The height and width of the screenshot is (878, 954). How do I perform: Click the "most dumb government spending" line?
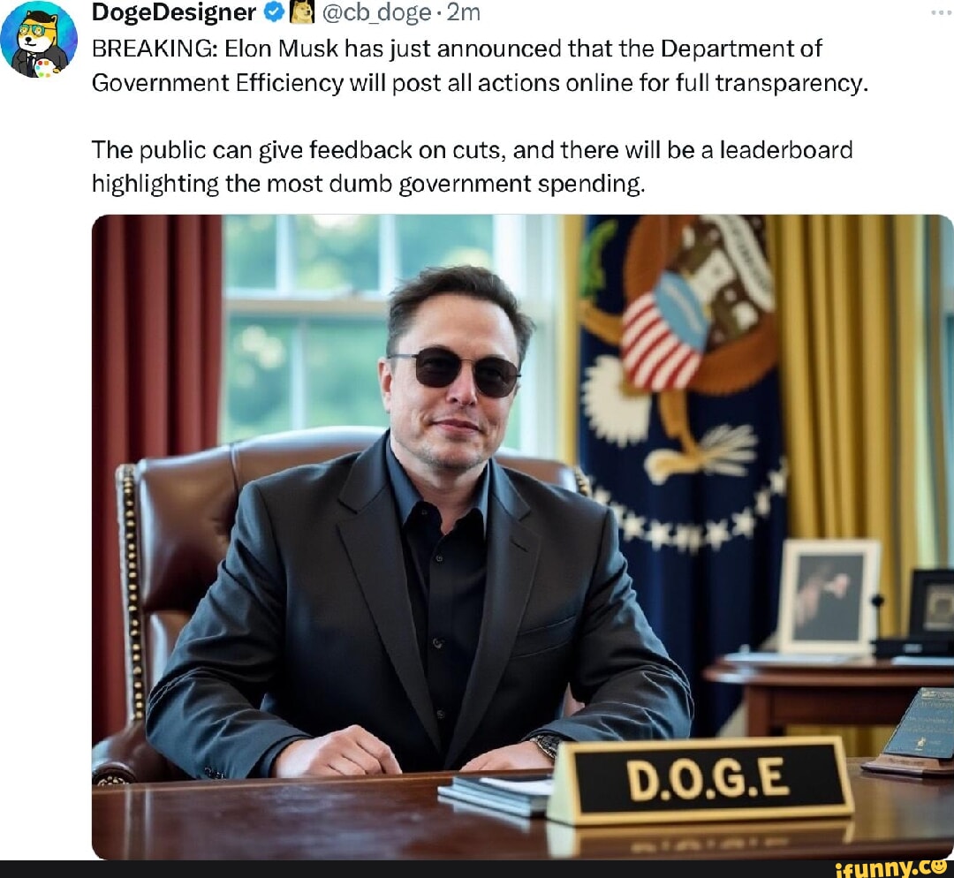point(368,184)
